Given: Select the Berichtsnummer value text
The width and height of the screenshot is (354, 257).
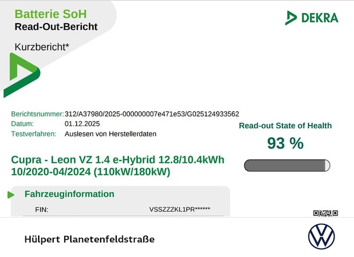Looking at the screenshot, I should 152,114.
